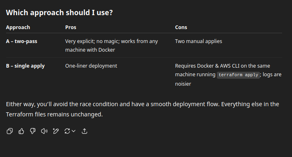
Task: Play the response using the read aloud icon
Action: (44, 131)
